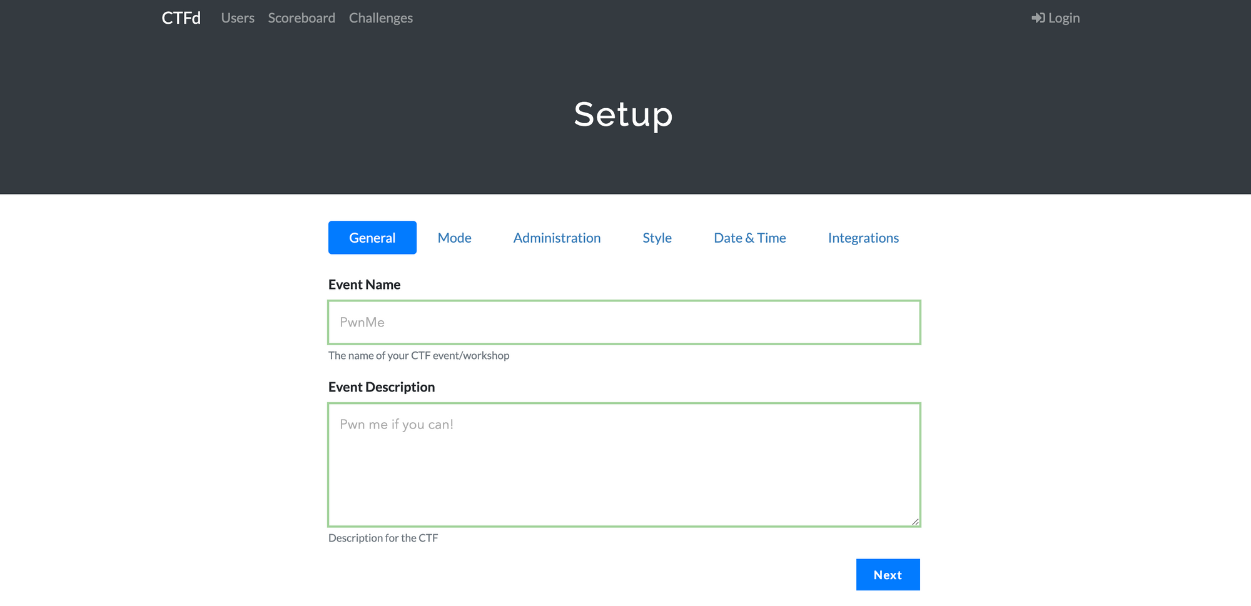1251x606 pixels.
Task: Click the CTF description helper text
Action: (x=383, y=537)
